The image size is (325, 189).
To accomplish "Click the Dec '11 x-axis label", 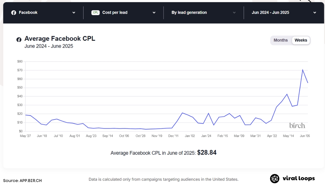I will tap(173, 136).
